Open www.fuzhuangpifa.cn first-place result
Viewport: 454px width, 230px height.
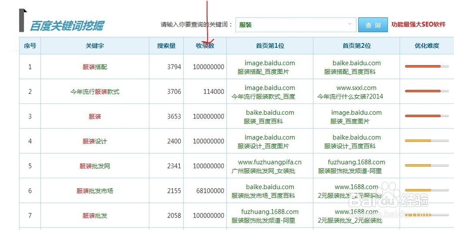[x=270, y=162]
